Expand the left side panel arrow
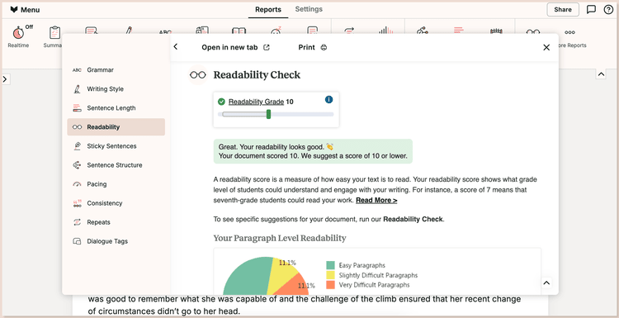Screen dimensions: 619x318 [x=5, y=79]
